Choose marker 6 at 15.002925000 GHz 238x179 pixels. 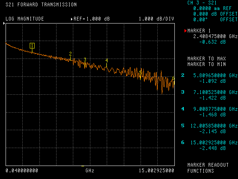coord(209,145)
